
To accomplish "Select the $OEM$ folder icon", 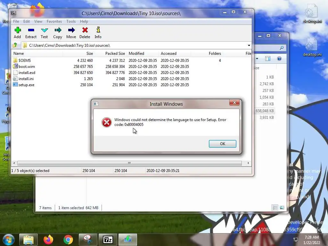I will tap(15, 60).
